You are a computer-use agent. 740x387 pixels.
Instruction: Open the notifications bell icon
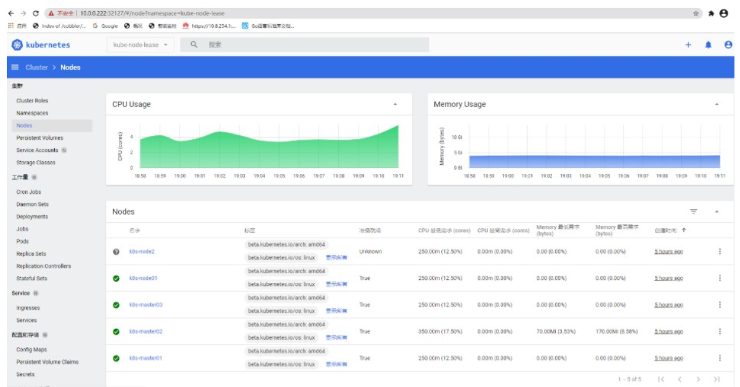709,45
